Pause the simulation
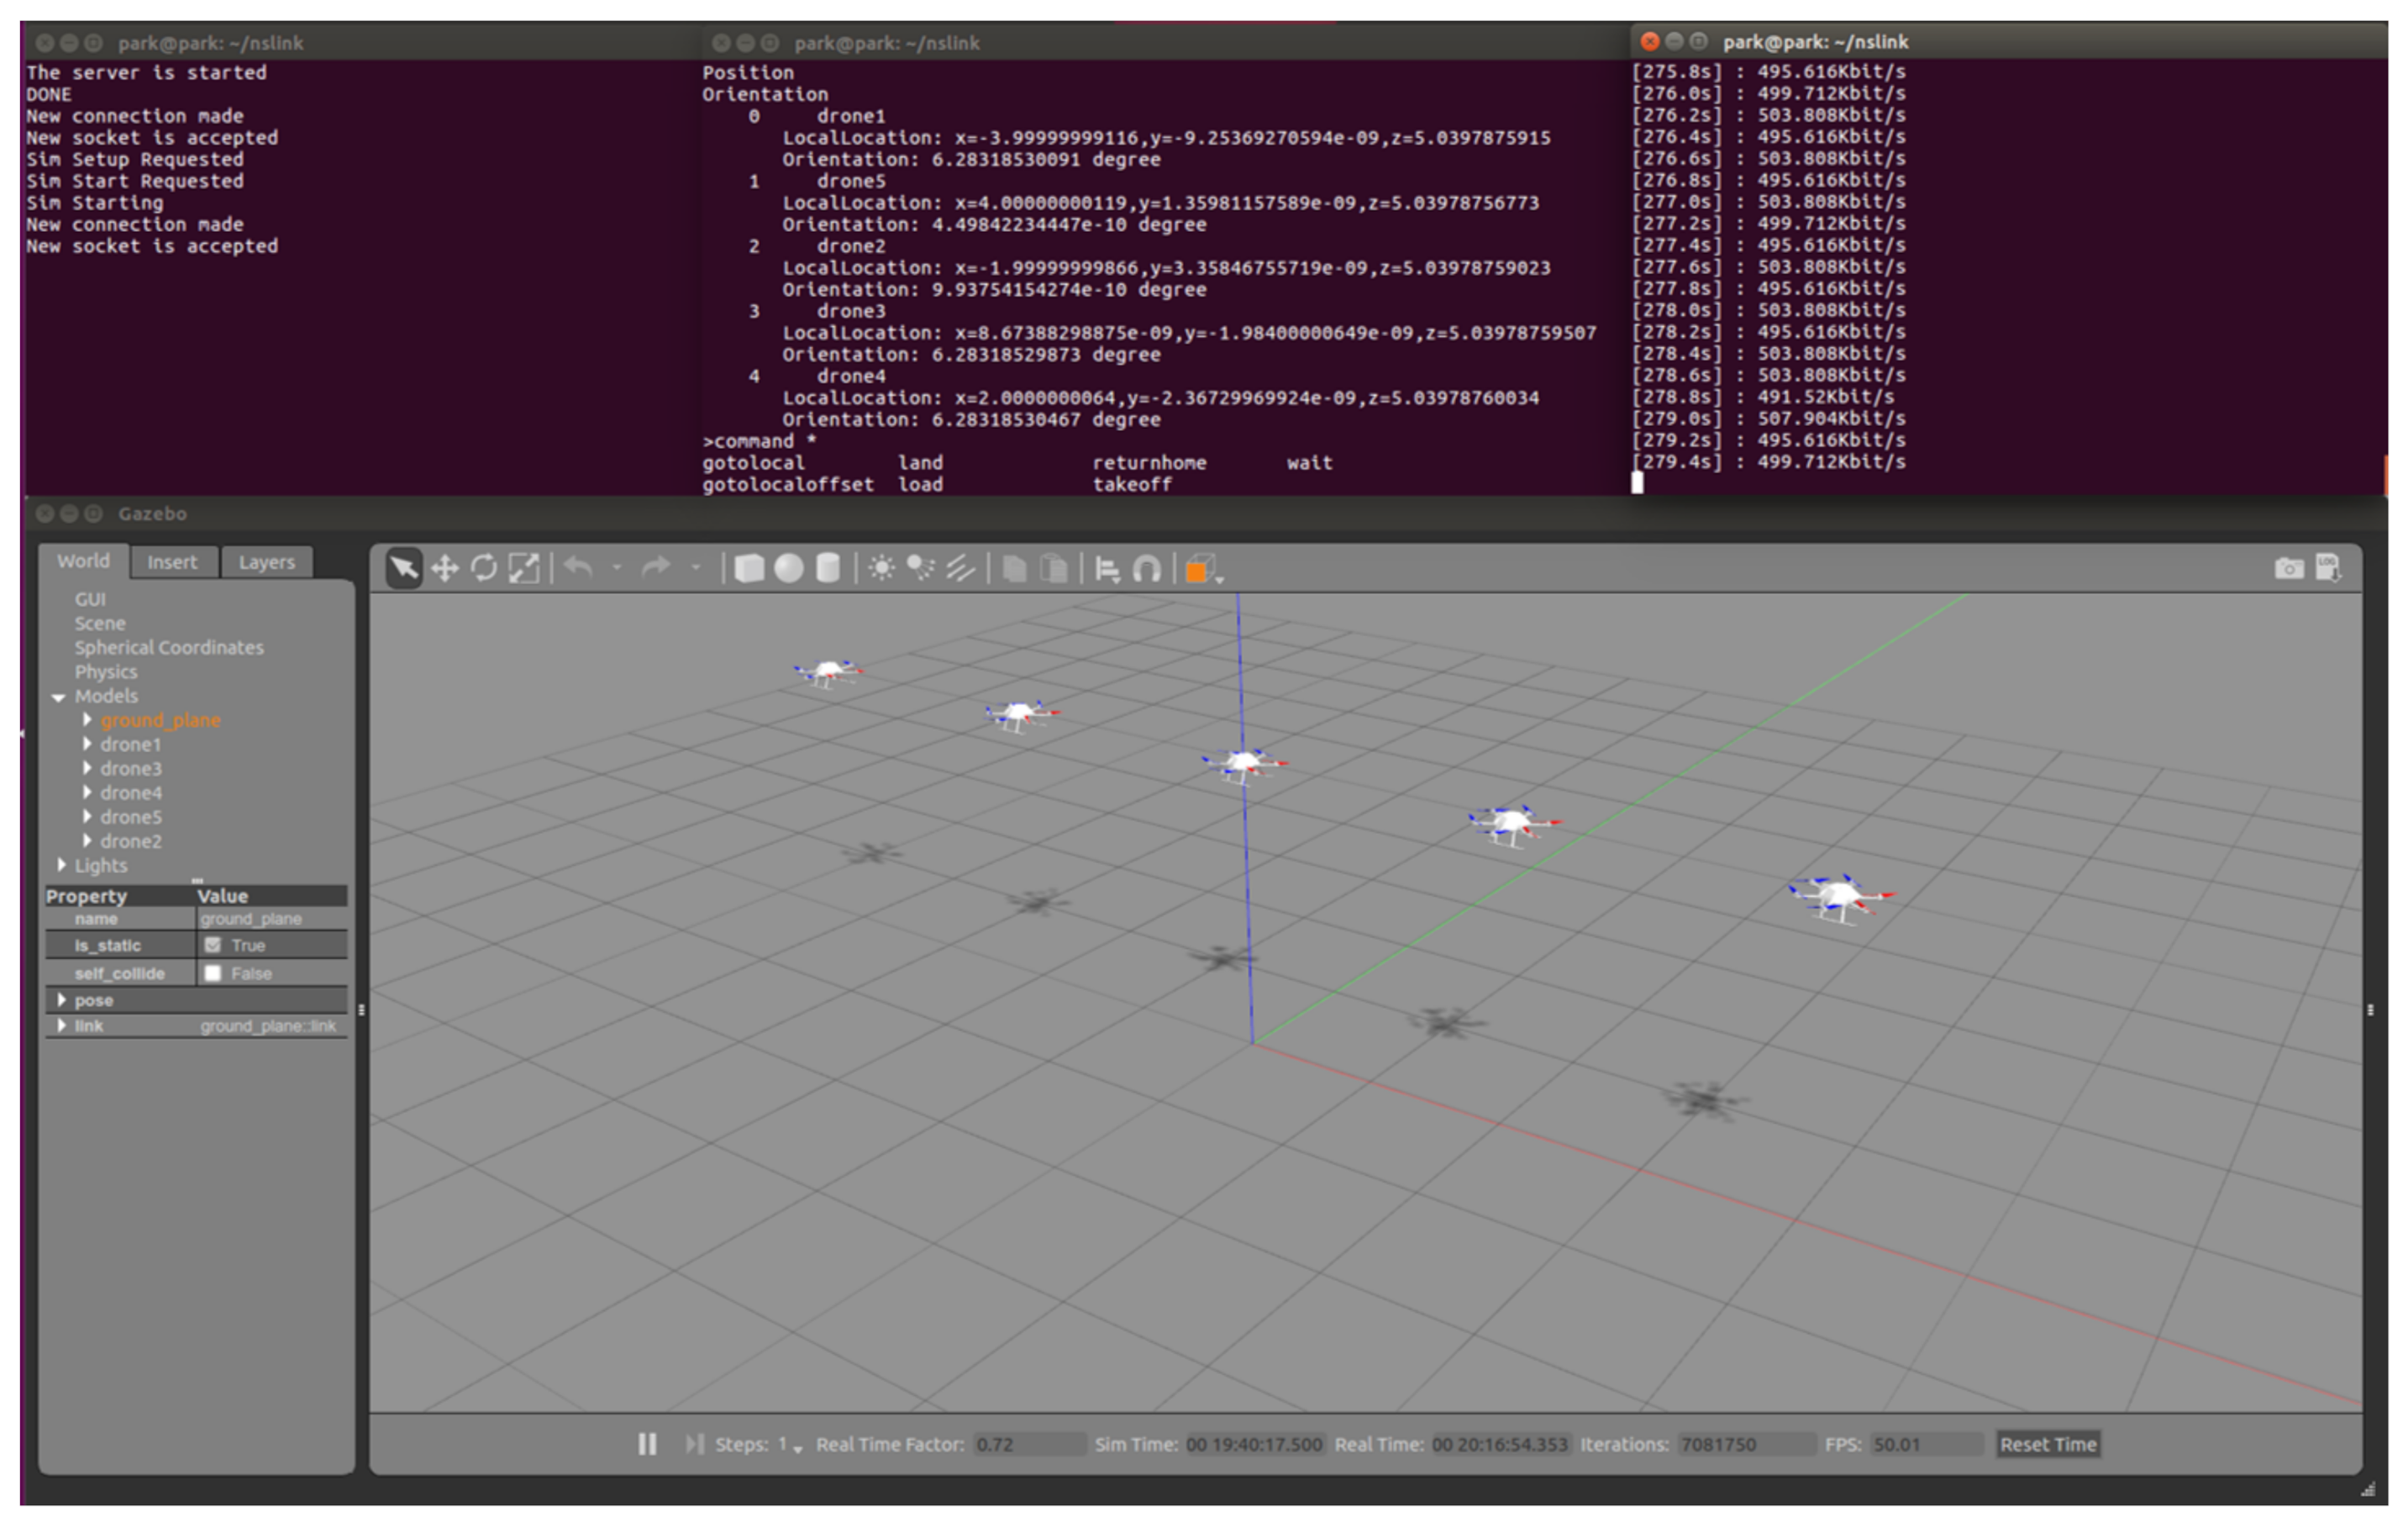 point(647,1444)
